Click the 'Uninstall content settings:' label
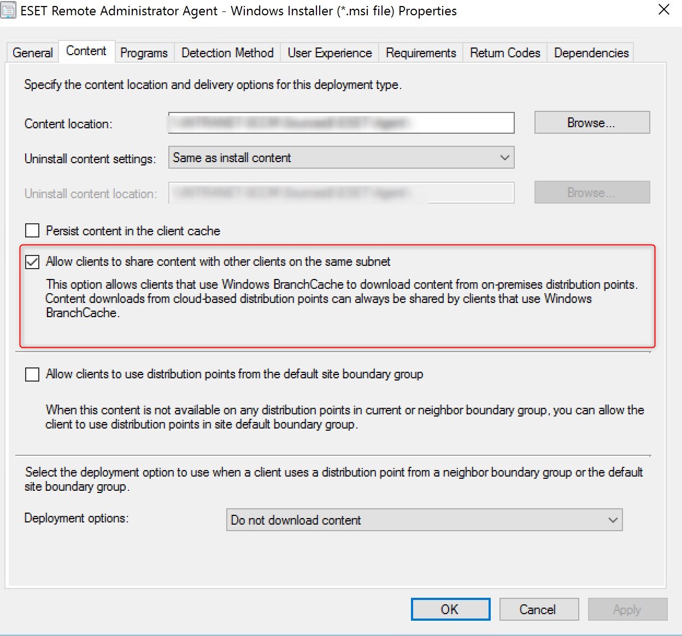682x636 pixels. [90, 159]
